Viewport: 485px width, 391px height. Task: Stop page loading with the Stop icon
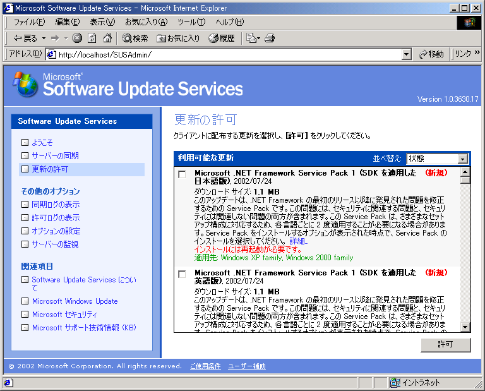(77, 38)
